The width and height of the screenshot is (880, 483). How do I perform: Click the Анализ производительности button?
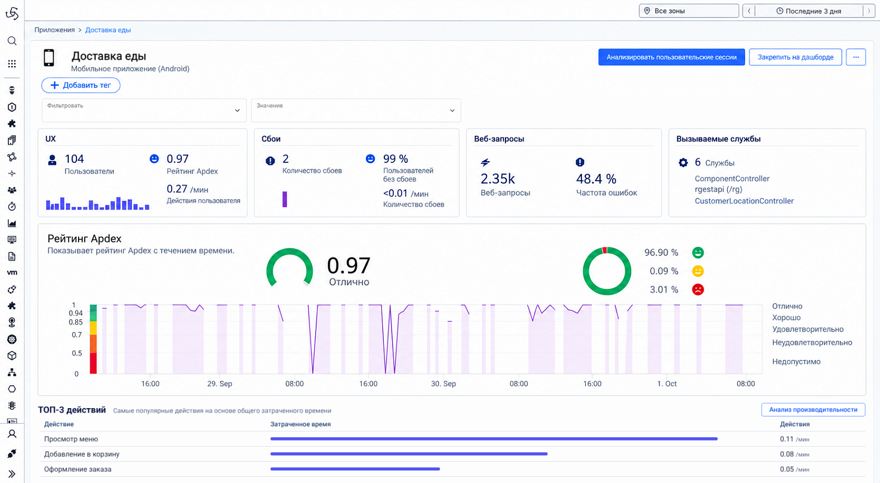[813, 410]
